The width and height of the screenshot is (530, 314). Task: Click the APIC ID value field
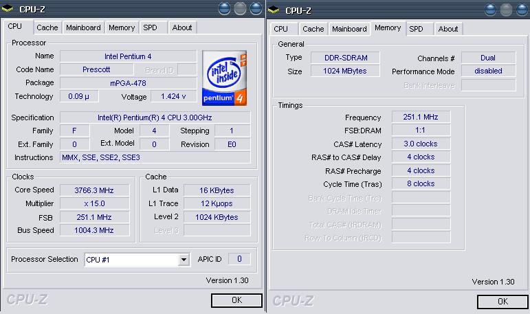pyautogui.click(x=239, y=259)
